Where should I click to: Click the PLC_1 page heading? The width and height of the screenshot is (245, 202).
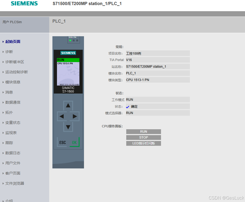tap(59, 21)
